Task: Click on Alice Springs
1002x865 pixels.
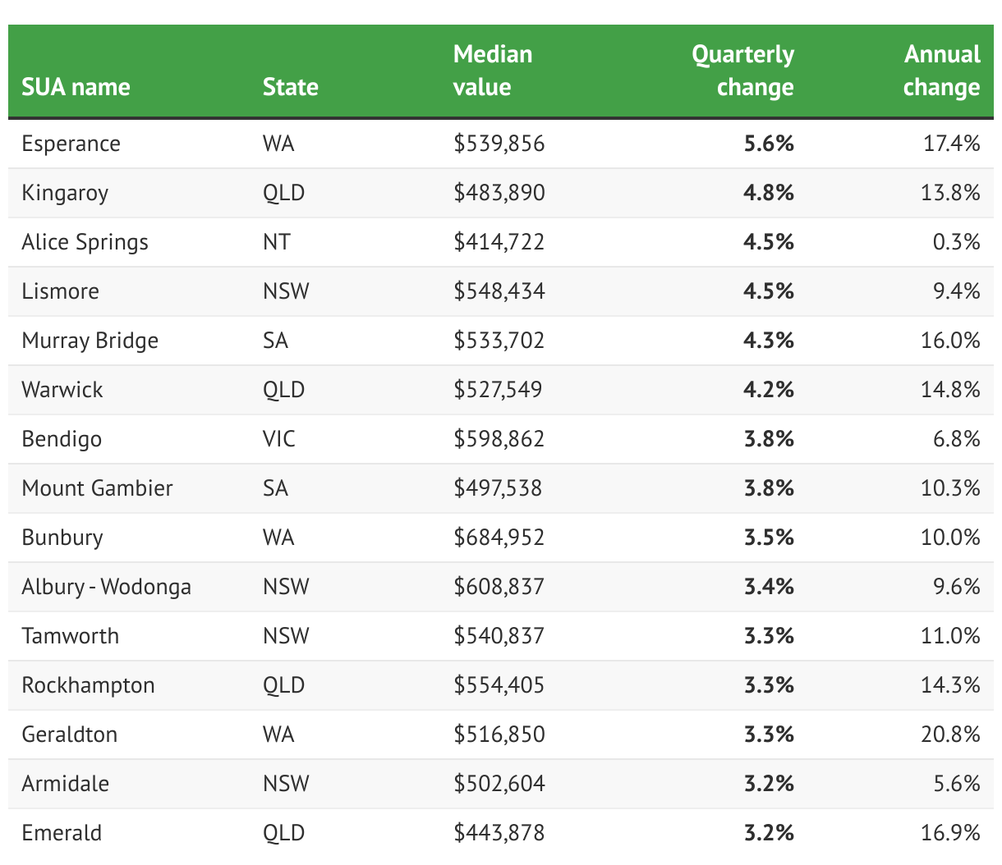Action: (x=85, y=242)
